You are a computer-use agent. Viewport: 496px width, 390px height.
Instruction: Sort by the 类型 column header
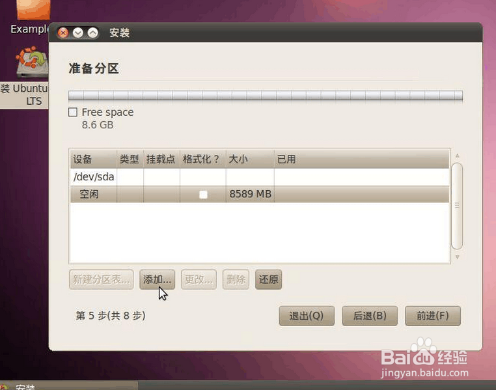[130, 159]
